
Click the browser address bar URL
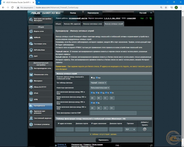tap(57, 7)
